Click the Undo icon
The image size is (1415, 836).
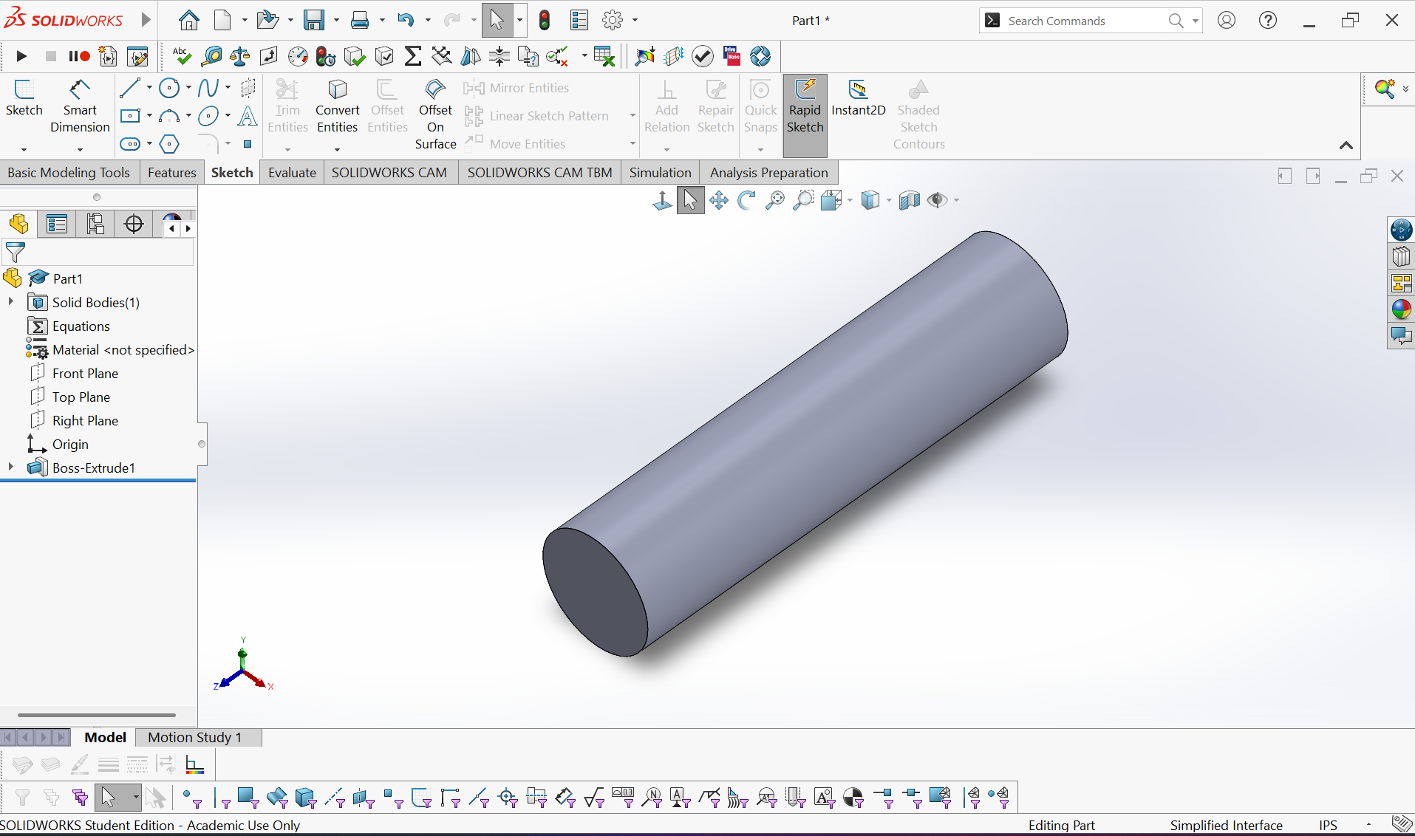coord(406,21)
